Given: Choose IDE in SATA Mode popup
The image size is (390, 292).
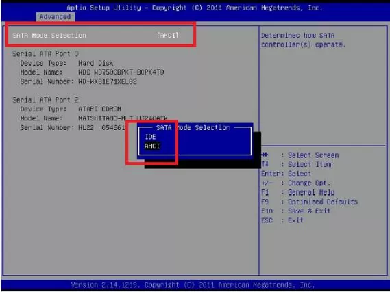Looking at the screenshot, I should pyautogui.click(x=151, y=137).
